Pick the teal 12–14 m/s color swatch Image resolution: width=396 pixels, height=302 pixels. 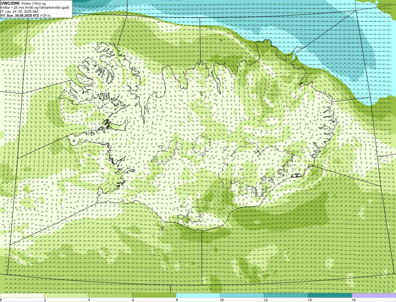286,296
